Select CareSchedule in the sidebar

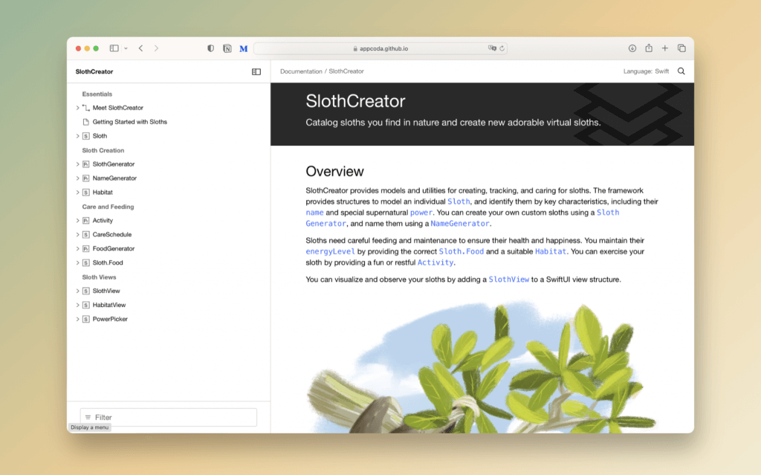click(114, 235)
